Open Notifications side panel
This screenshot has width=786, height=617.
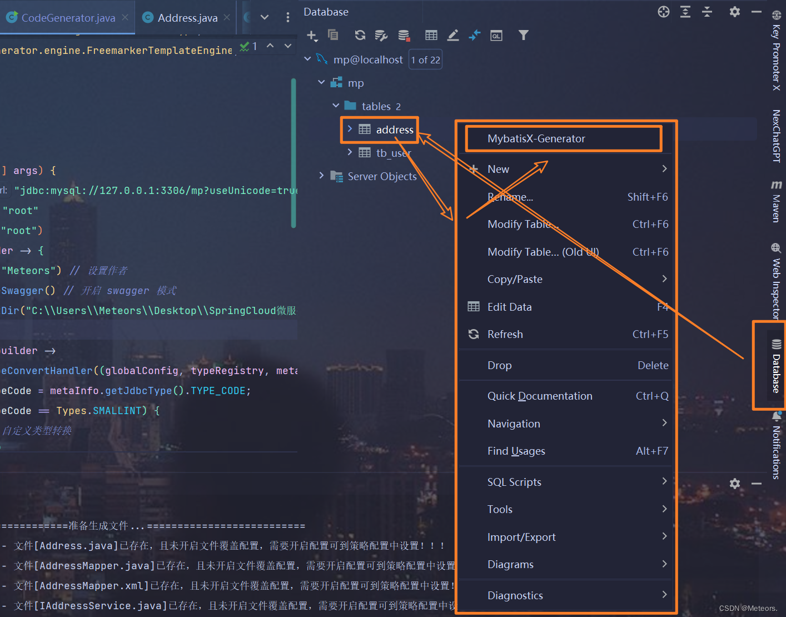point(777,446)
